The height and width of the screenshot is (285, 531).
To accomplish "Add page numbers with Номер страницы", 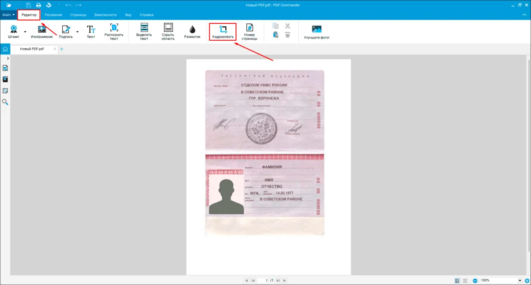I will [x=250, y=32].
